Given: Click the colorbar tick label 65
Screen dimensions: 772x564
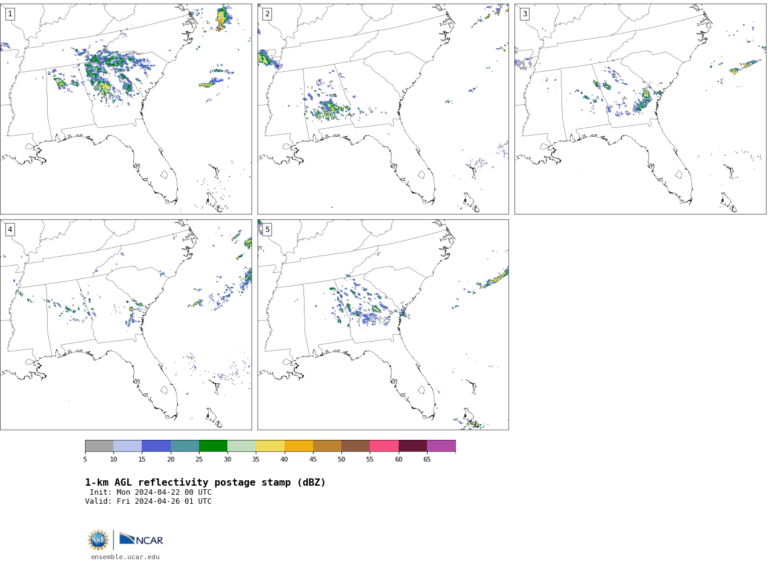Looking at the screenshot, I should click(x=427, y=460).
